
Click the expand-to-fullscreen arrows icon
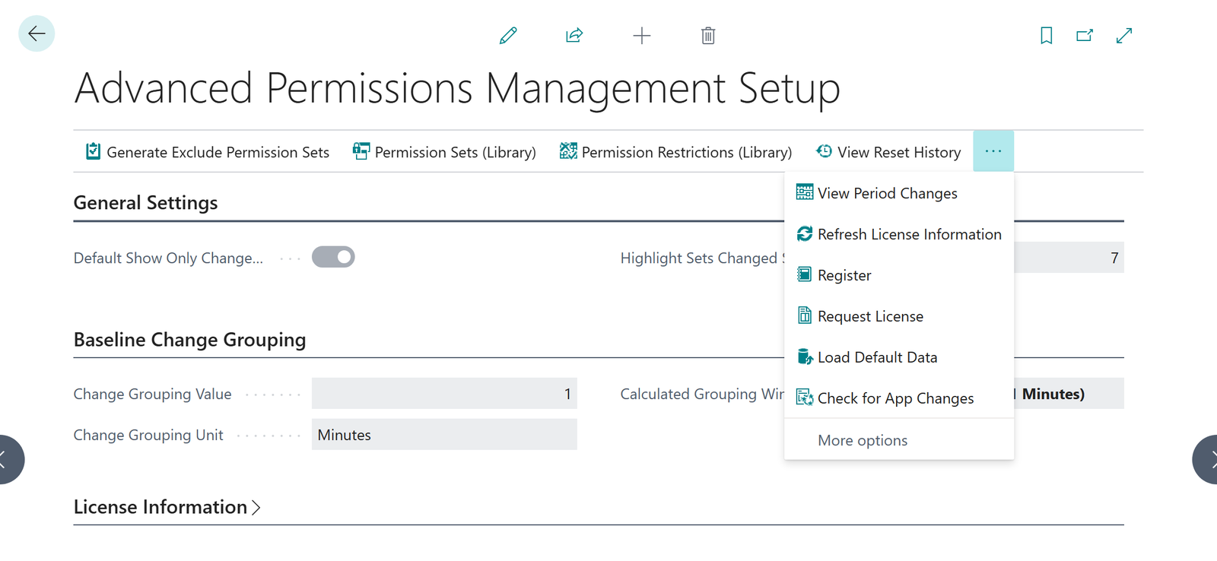click(1124, 36)
